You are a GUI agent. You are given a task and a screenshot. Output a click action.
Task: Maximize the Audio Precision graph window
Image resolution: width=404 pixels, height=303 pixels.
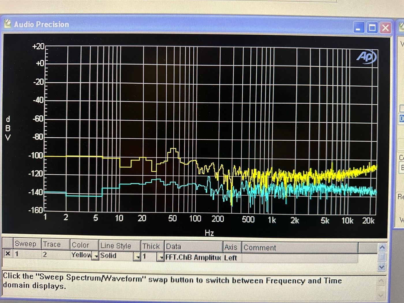point(372,28)
